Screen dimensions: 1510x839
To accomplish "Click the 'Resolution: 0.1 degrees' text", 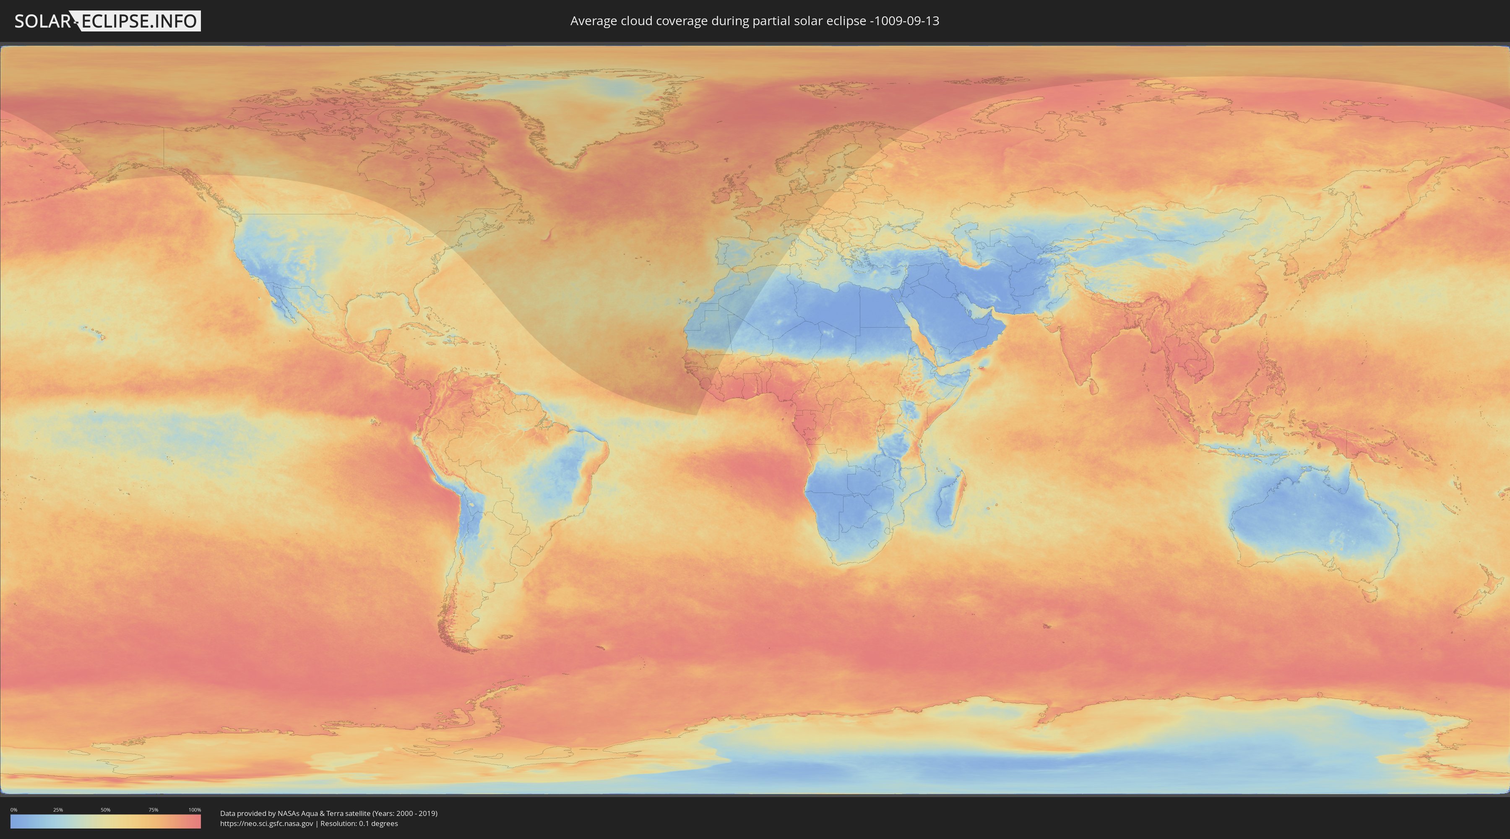I will click(x=359, y=824).
